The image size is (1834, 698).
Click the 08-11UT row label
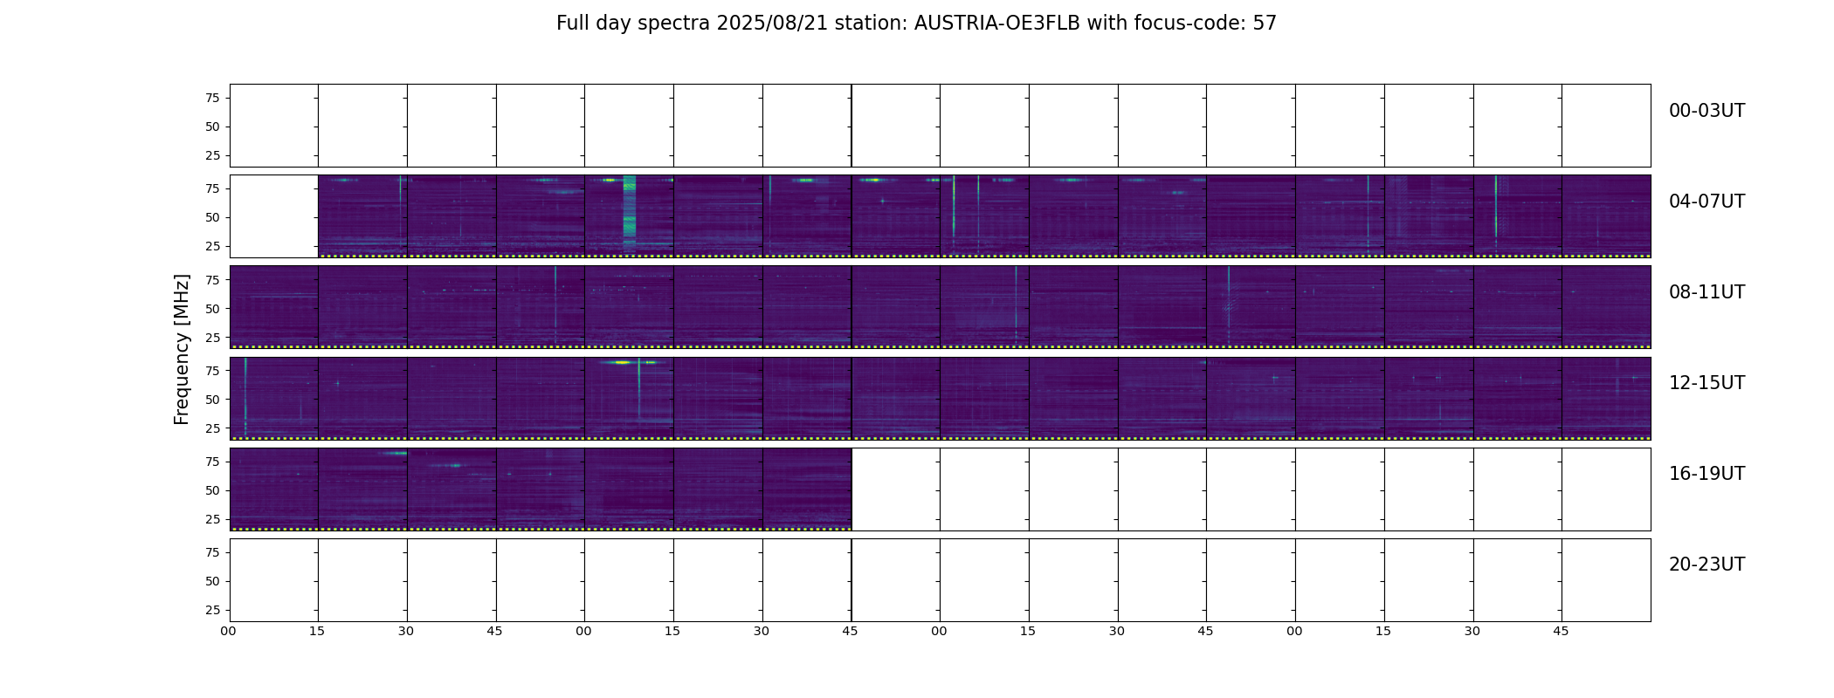tap(1706, 292)
